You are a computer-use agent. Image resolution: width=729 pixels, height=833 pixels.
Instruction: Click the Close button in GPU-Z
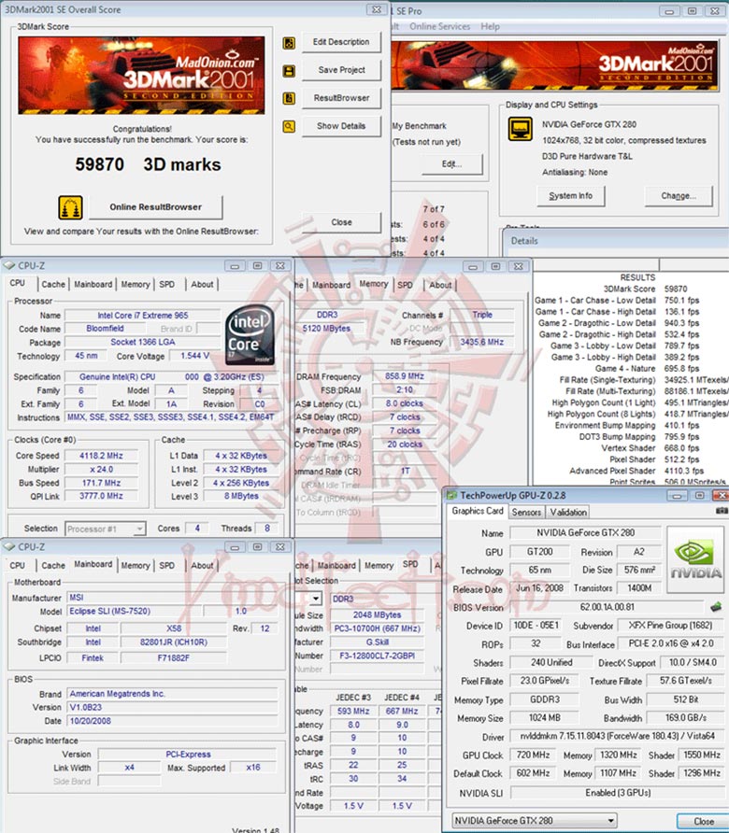(703, 821)
